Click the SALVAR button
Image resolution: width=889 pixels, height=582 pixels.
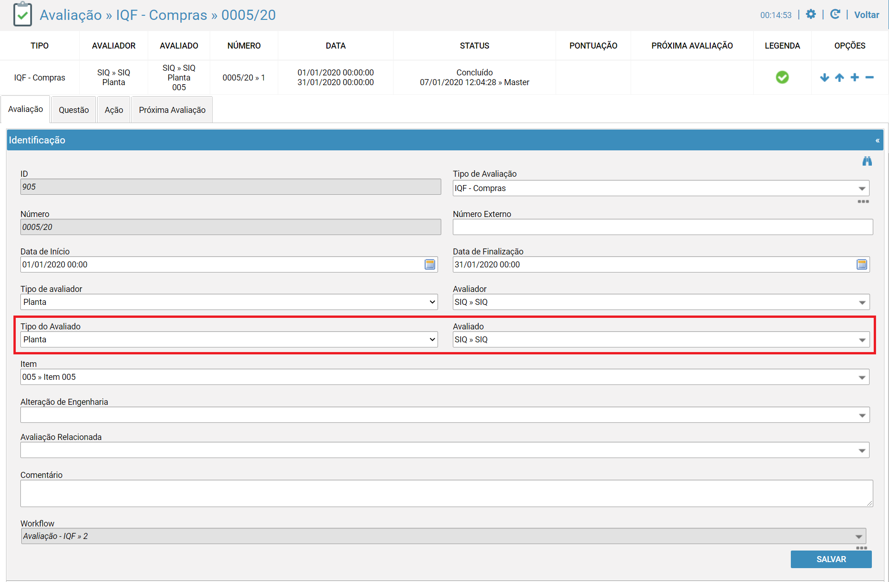tap(831, 559)
